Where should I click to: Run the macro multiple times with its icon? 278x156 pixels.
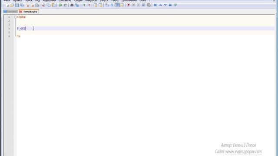[144, 5]
